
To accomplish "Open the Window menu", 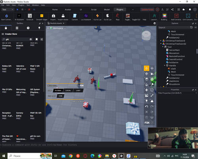I will (x=35, y=5).
